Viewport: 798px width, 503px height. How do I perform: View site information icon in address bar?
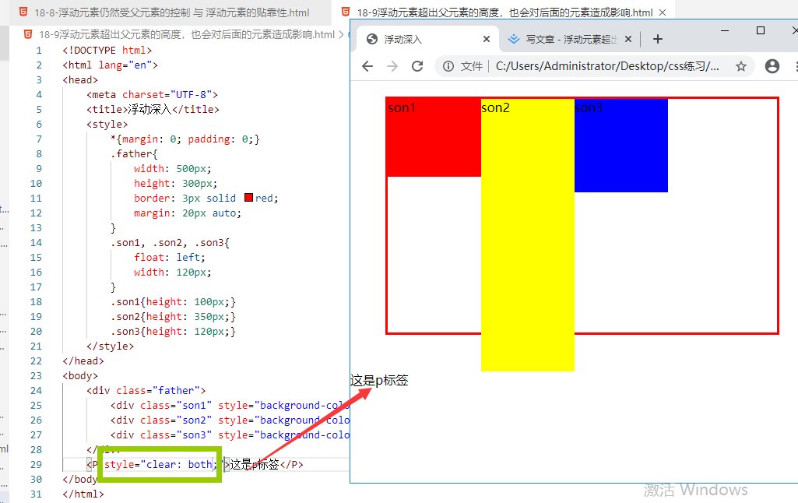(x=448, y=66)
